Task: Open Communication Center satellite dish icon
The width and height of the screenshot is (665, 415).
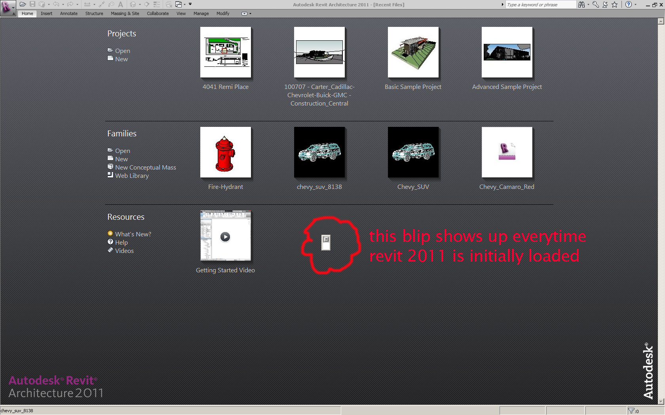Action: click(x=605, y=4)
